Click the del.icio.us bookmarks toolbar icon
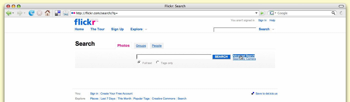350x102 pixels. click(x=58, y=13)
